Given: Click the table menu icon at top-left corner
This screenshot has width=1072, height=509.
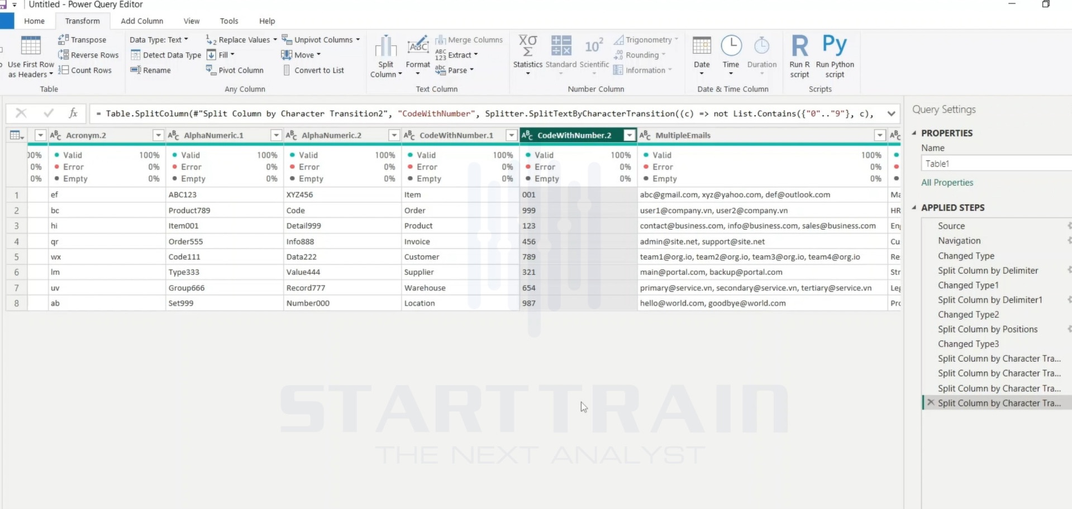Looking at the screenshot, I should [x=17, y=135].
